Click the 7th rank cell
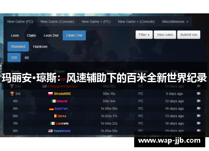Screen dimensions: 209x151 point(15,123)
